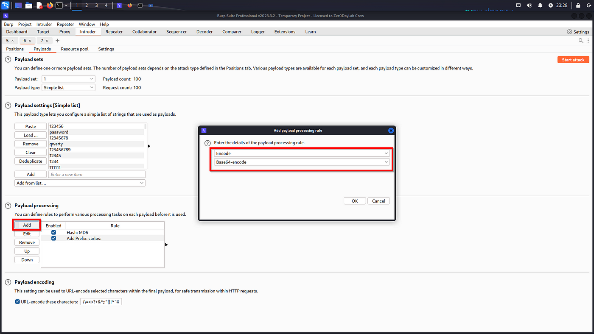Go to the Positions sub-tab
Viewport: 594px width, 334px height.
[x=15, y=49]
